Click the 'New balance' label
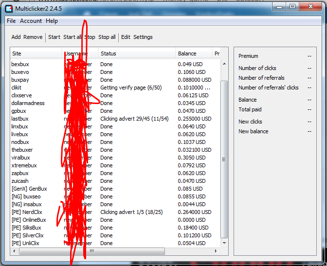327x266 pixels. [254, 131]
